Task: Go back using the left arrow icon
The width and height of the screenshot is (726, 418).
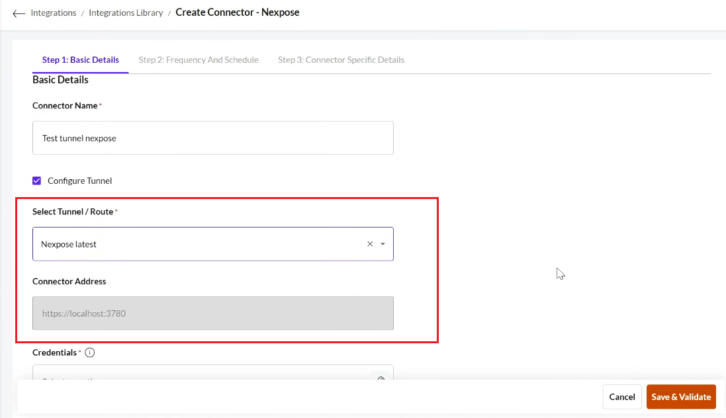Action: point(19,13)
